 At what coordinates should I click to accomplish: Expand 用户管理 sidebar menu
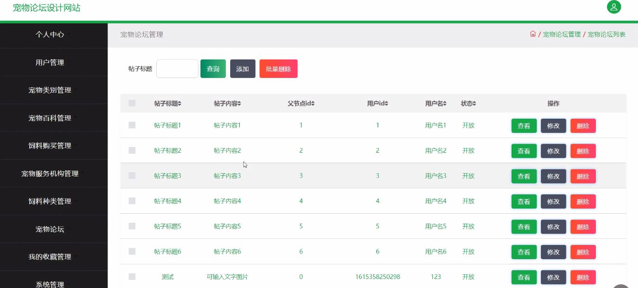tap(54, 62)
